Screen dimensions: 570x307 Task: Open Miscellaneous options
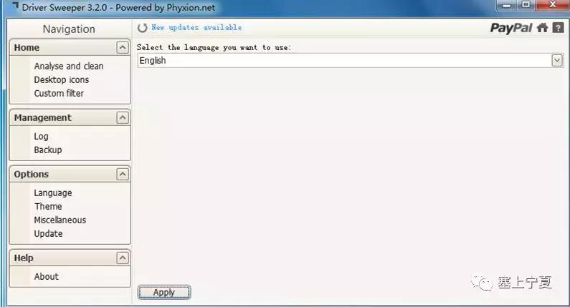point(60,220)
